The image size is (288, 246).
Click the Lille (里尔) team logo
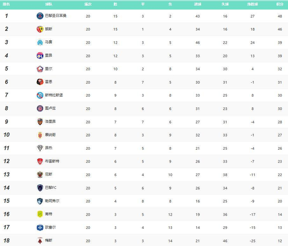pos(39,69)
